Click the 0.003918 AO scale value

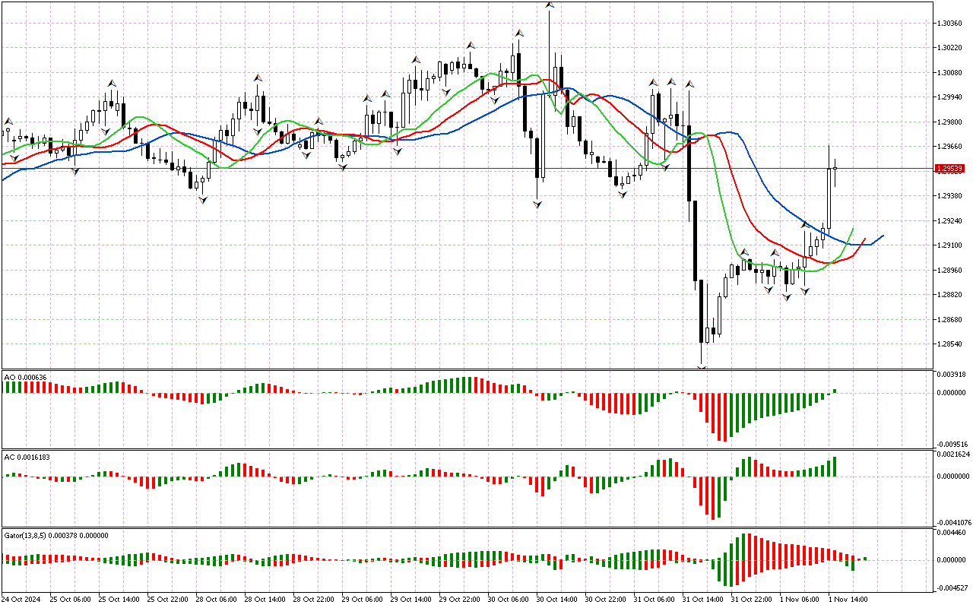point(952,375)
